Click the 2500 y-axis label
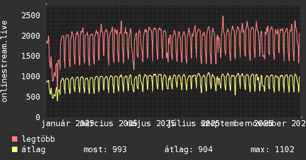The height and width of the screenshot is (160, 306). pos(31,16)
